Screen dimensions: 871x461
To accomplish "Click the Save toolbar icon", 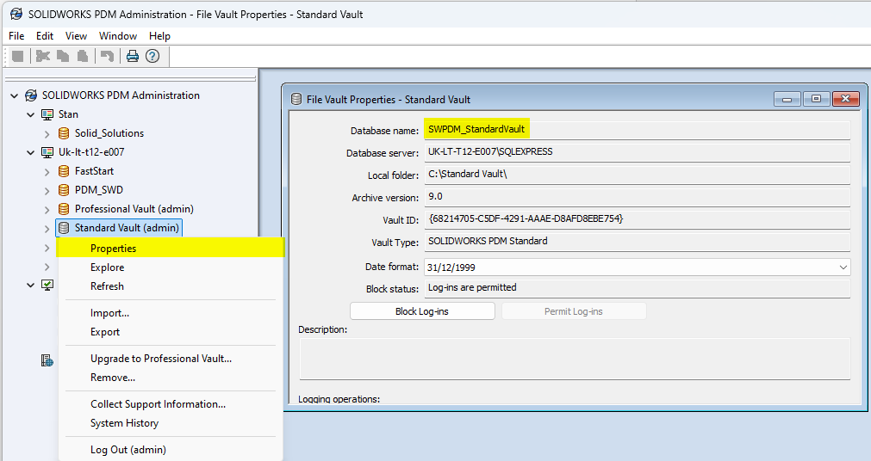I will coord(17,57).
